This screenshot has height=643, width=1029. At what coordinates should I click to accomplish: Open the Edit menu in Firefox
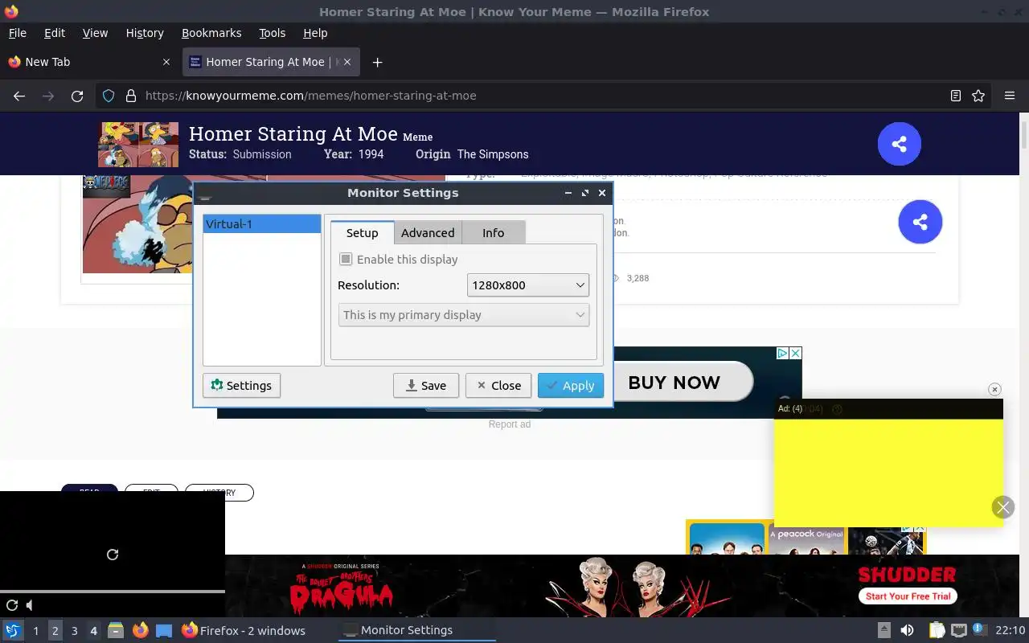[x=55, y=33]
